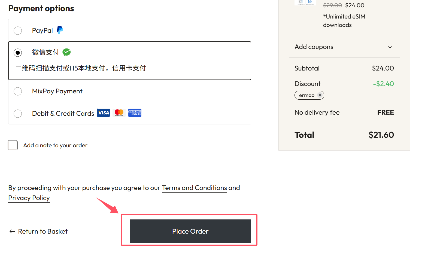428x260 pixels.
Task: Click the Visa card icon
Action: click(x=104, y=113)
